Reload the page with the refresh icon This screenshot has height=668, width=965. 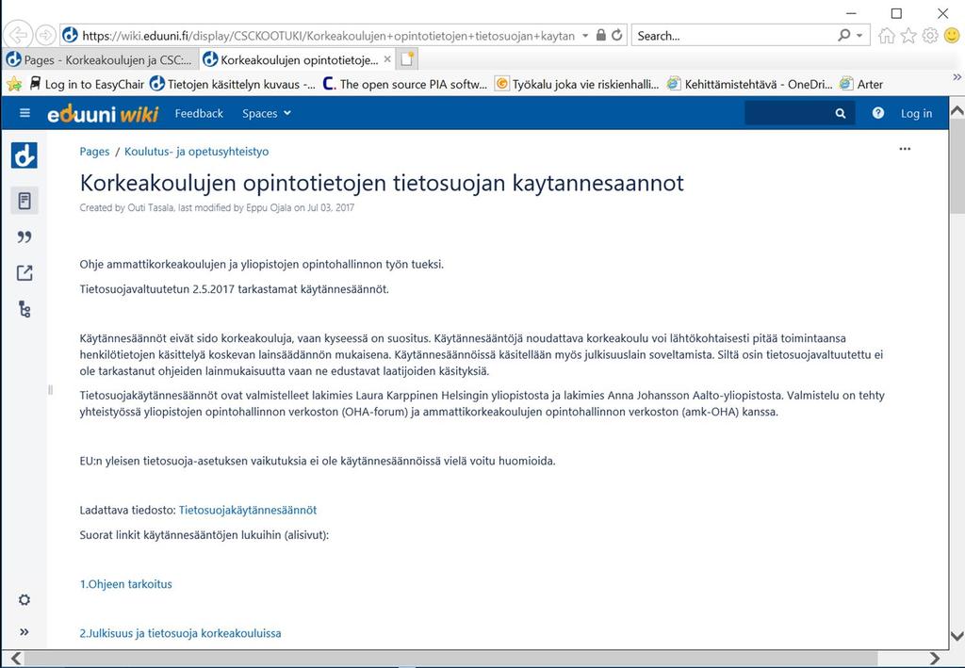click(616, 35)
